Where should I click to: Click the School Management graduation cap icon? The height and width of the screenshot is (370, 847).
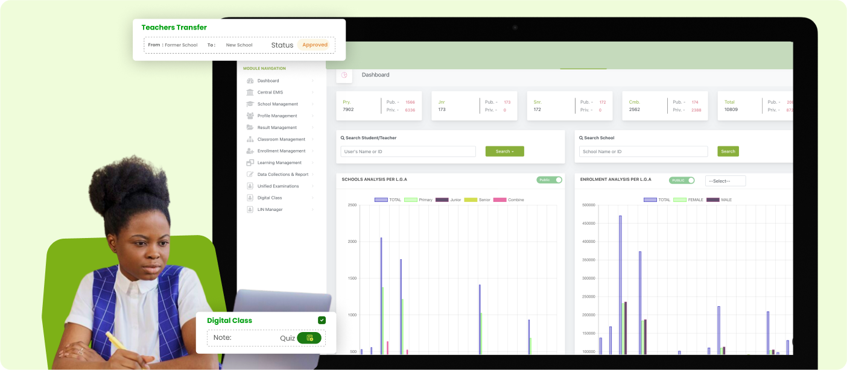(250, 104)
